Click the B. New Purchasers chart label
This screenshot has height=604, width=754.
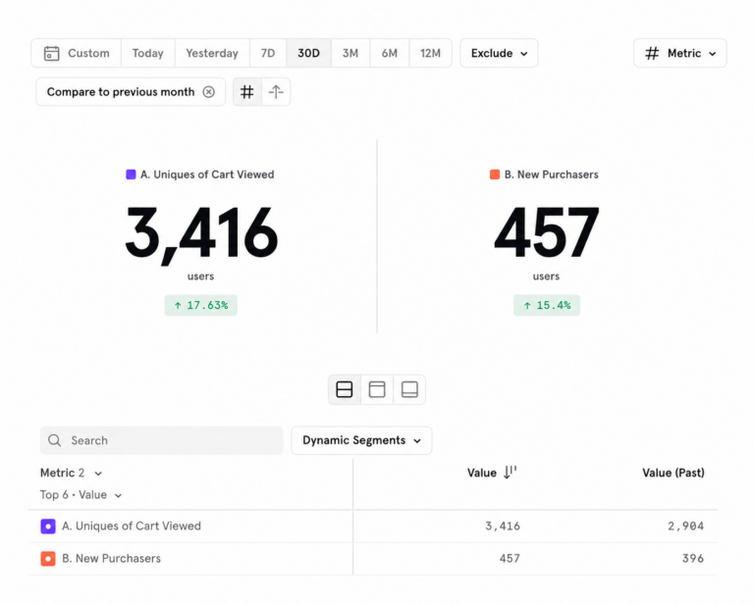[552, 175]
